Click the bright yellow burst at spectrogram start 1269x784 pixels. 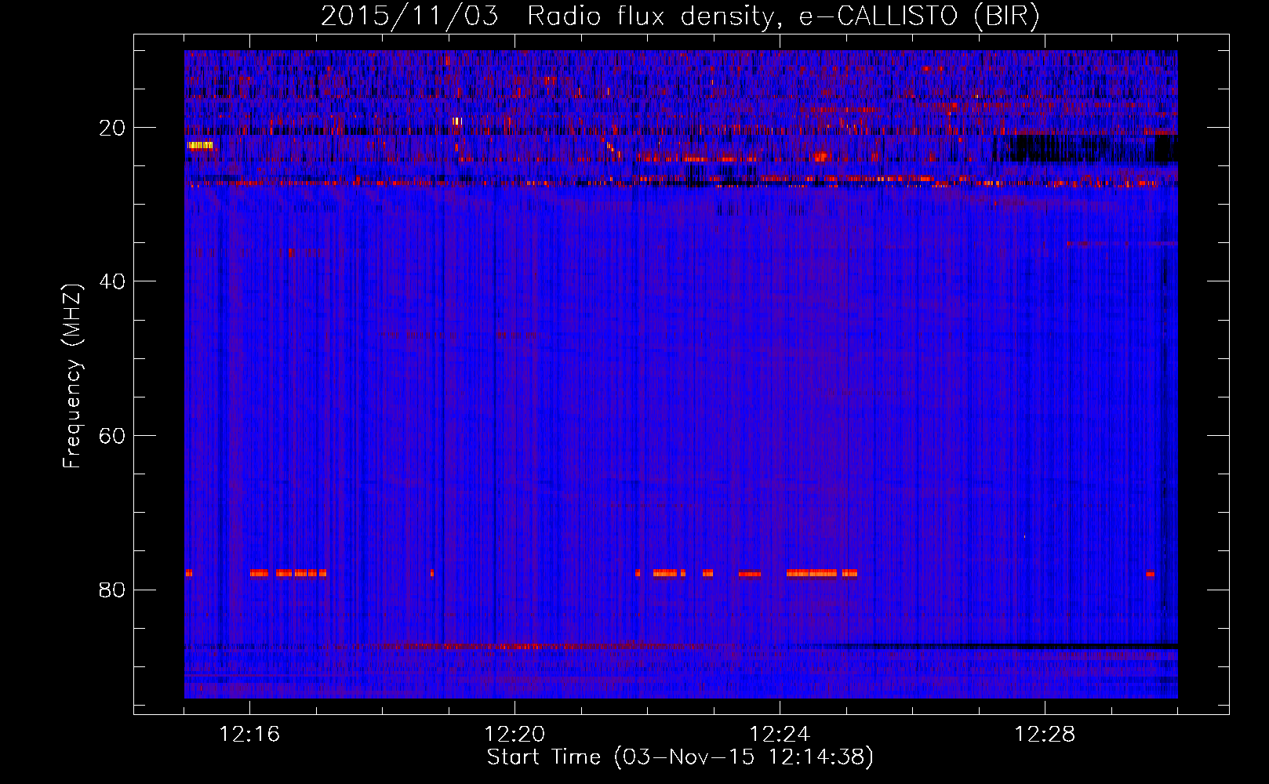pyautogui.click(x=200, y=145)
